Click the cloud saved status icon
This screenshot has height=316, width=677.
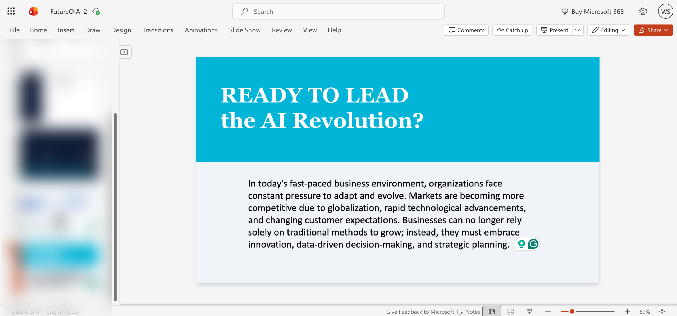[96, 12]
